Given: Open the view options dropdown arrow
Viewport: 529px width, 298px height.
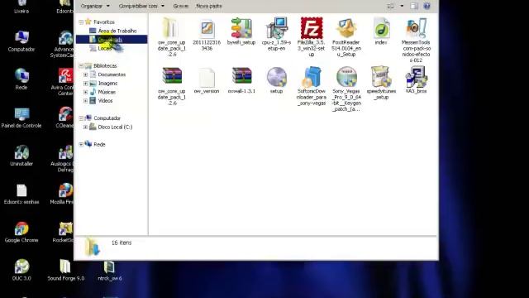Looking at the screenshot, I should pos(402,6).
